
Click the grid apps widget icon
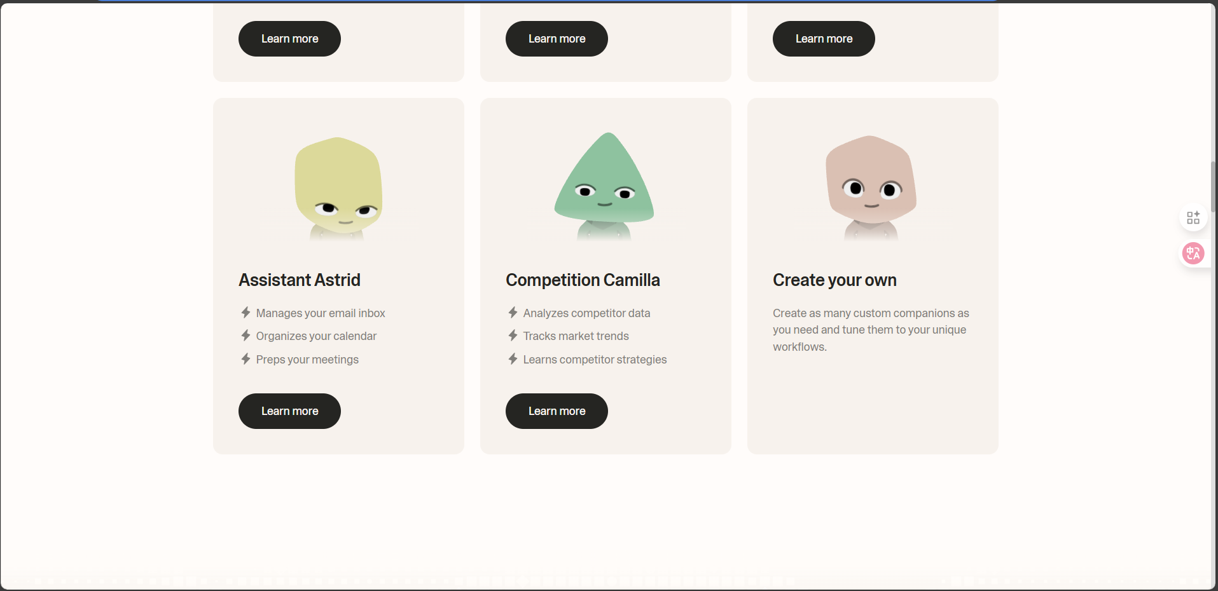[1193, 218]
